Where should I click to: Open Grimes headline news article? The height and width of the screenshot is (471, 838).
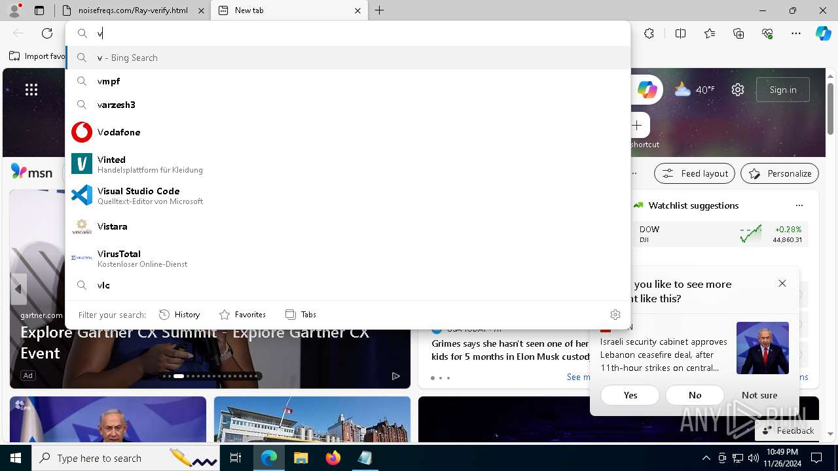(510, 350)
